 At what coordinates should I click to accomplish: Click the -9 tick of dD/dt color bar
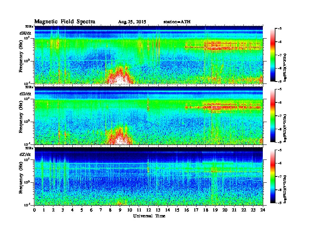pos(280,142)
